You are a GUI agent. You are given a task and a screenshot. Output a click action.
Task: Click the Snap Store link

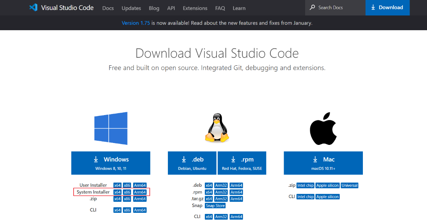pos(215,206)
